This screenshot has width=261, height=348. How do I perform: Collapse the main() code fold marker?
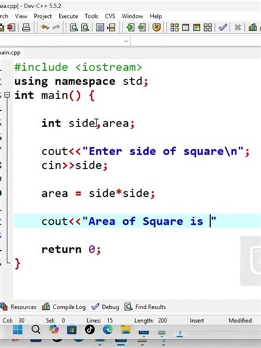click(7, 95)
